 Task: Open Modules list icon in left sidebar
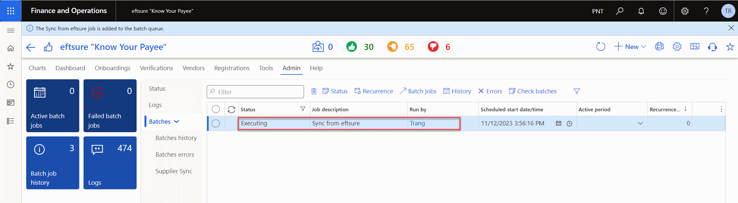coord(11,121)
